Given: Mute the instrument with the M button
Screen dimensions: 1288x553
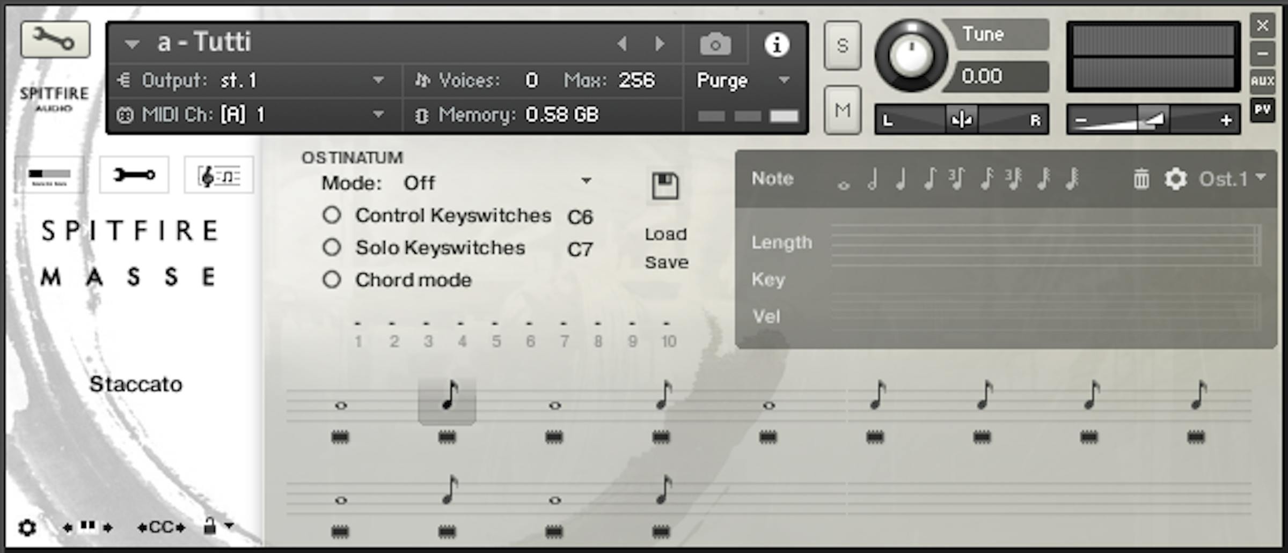Looking at the screenshot, I should [x=843, y=110].
